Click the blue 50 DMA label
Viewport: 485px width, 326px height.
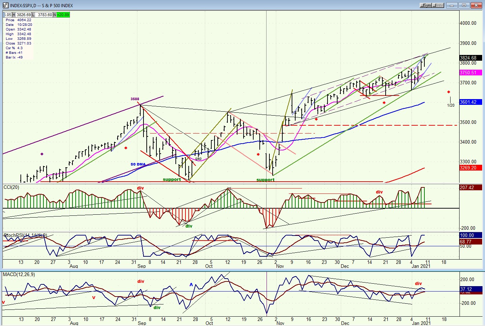point(138,164)
